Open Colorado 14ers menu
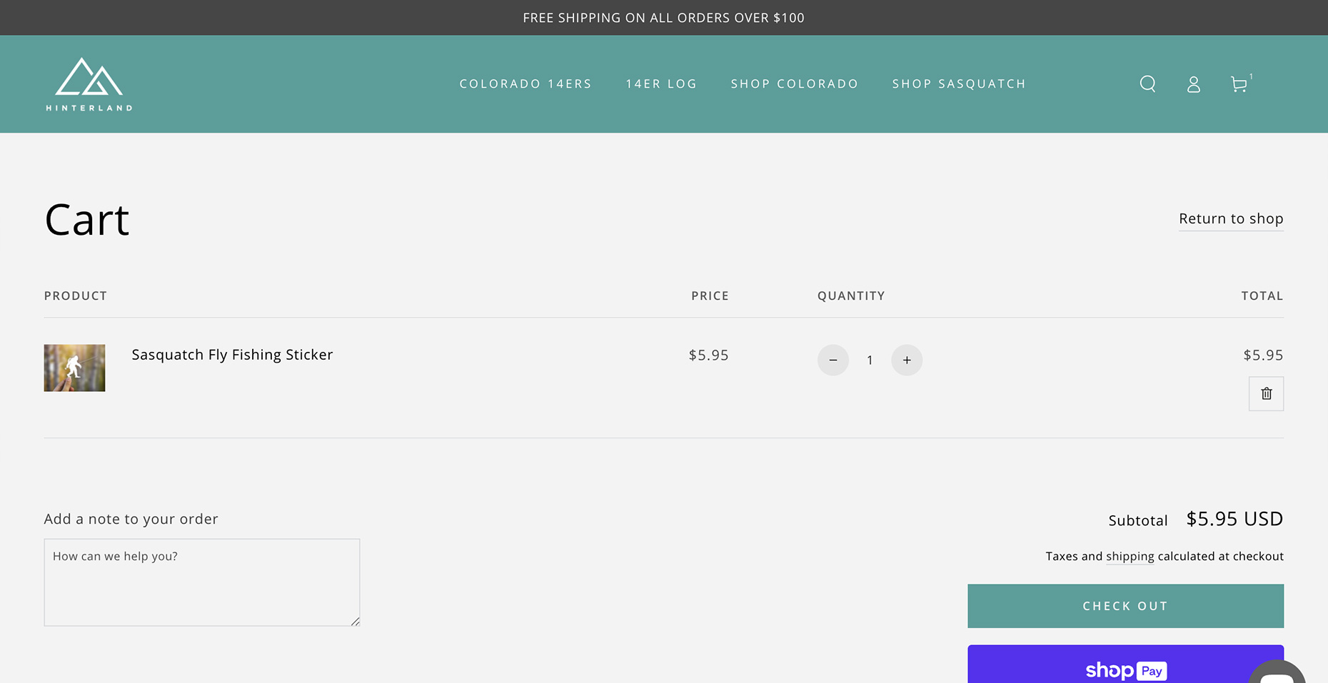The width and height of the screenshot is (1328, 683). coord(525,84)
